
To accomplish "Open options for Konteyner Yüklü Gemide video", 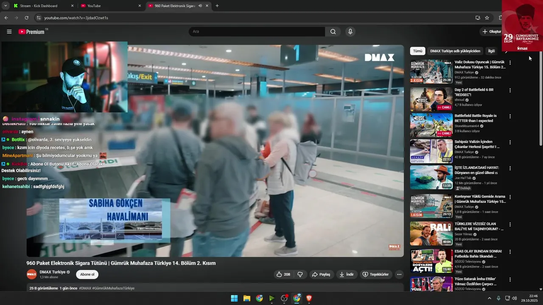I will tap(510, 197).
